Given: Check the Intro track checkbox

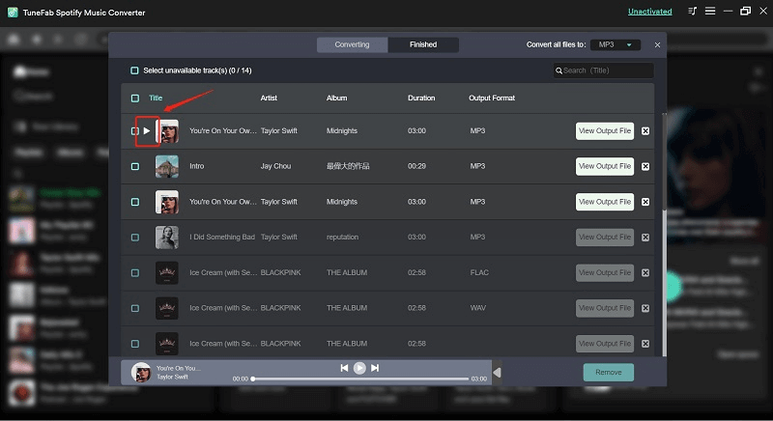Looking at the screenshot, I should 135,166.
